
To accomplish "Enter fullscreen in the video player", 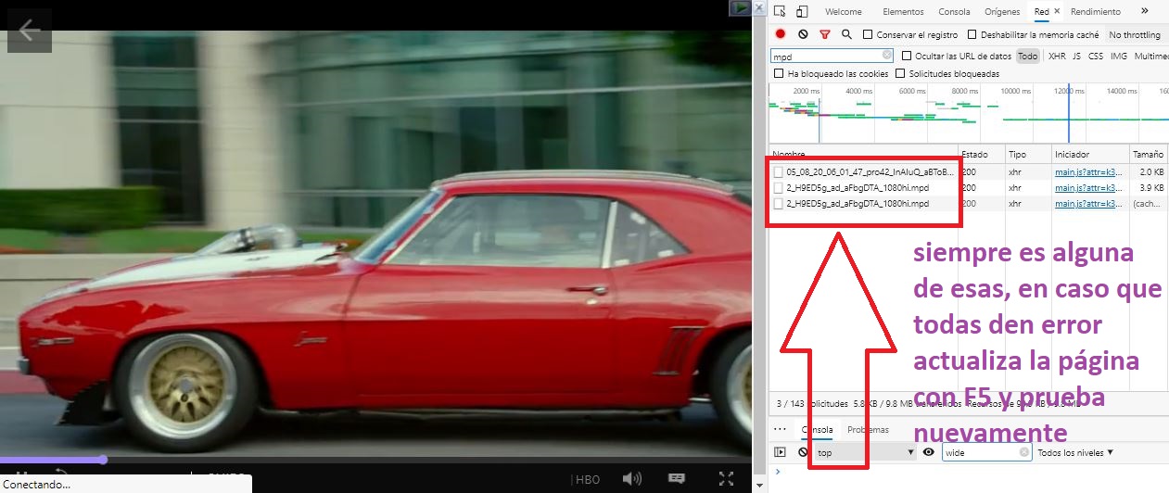I will click(727, 479).
